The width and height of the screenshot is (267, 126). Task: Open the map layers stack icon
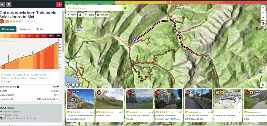click(80, 15)
